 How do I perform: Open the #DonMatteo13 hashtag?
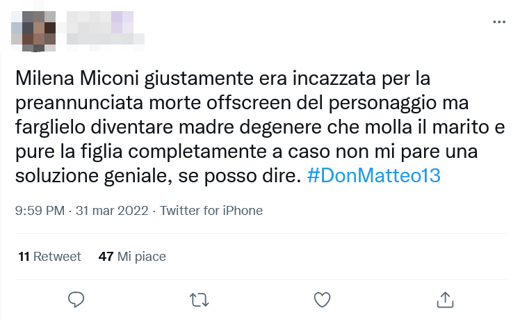click(373, 176)
